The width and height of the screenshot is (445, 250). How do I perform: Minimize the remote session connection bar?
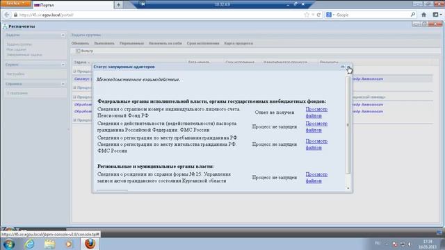(288, 4)
